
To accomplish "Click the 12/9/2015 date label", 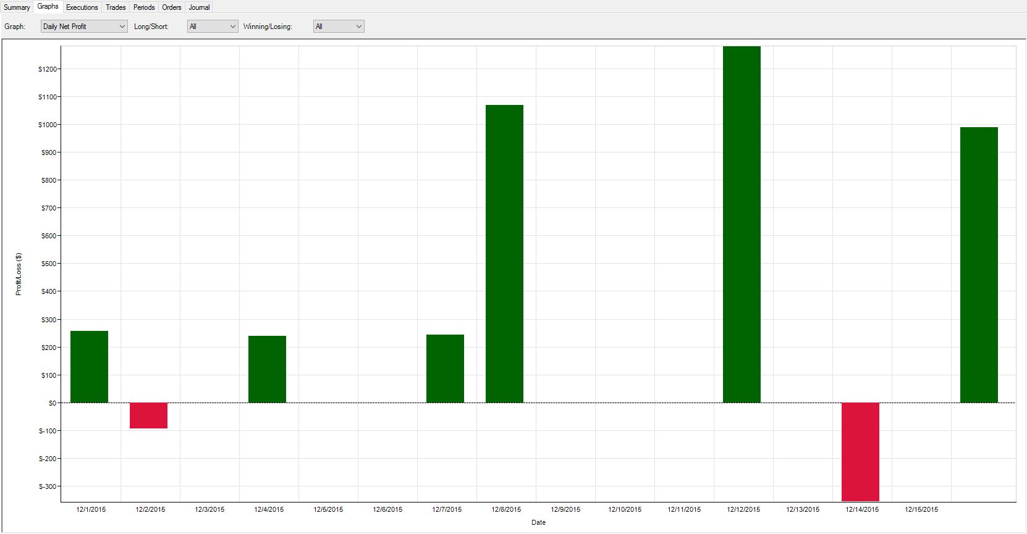I will pos(565,510).
